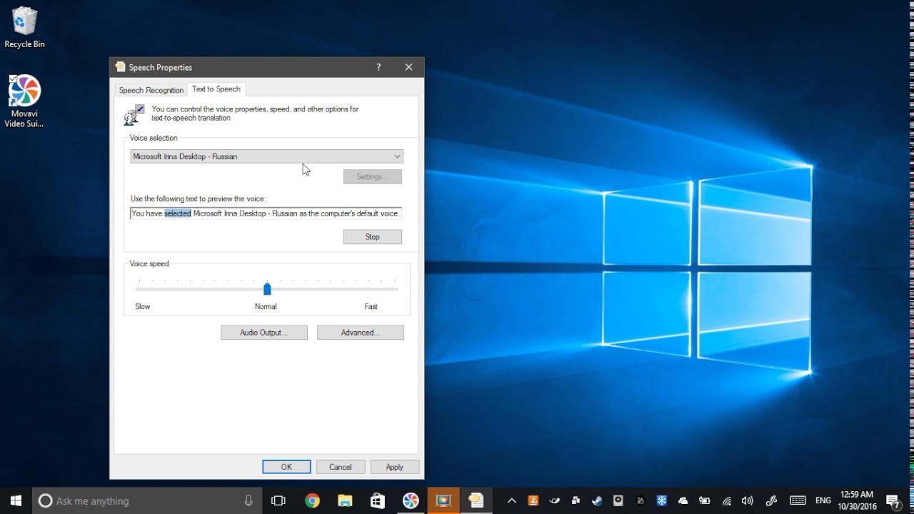The width and height of the screenshot is (914, 514).
Task: Click the Fast label under Voice speed
Action: (x=371, y=306)
